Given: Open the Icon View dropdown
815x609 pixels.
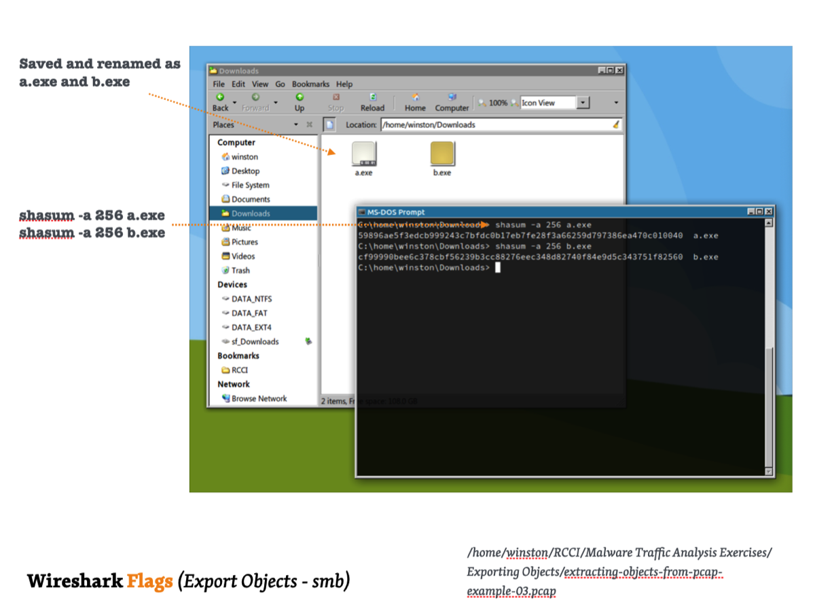Looking at the screenshot, I should pyautogui.click(x=583, y=103).
